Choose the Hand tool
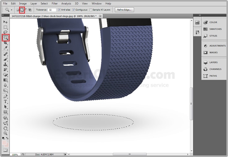 6,128
